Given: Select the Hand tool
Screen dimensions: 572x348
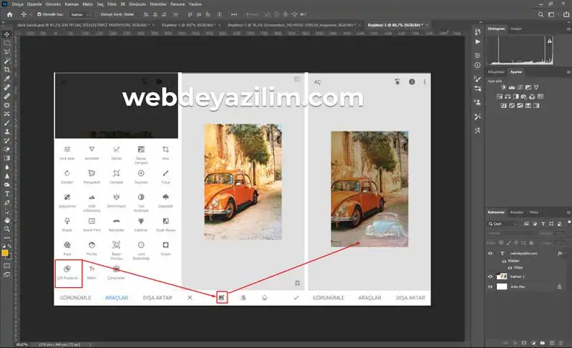Looking at the screenshot, I should (x=7, y=220).
